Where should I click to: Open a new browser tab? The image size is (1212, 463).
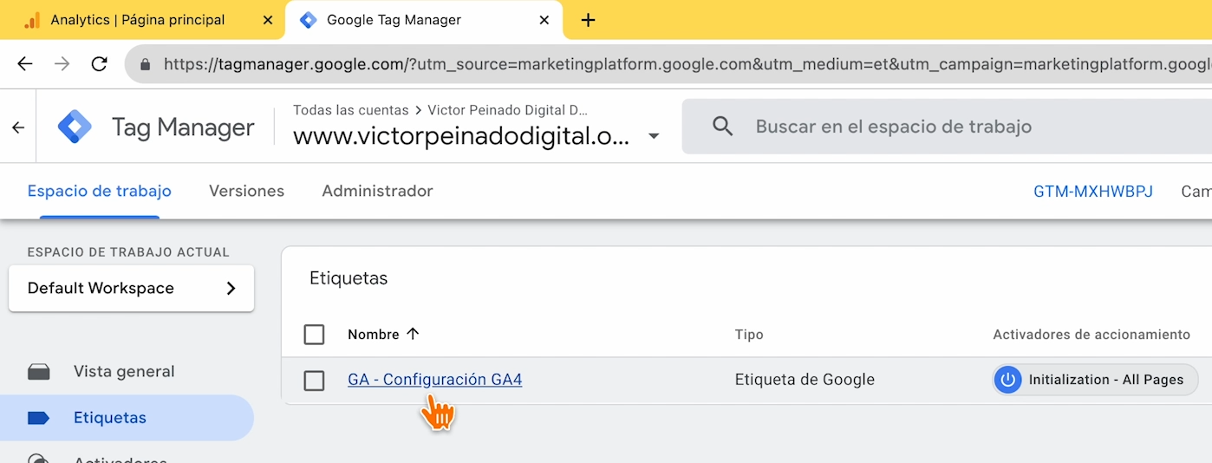[588, 20]
